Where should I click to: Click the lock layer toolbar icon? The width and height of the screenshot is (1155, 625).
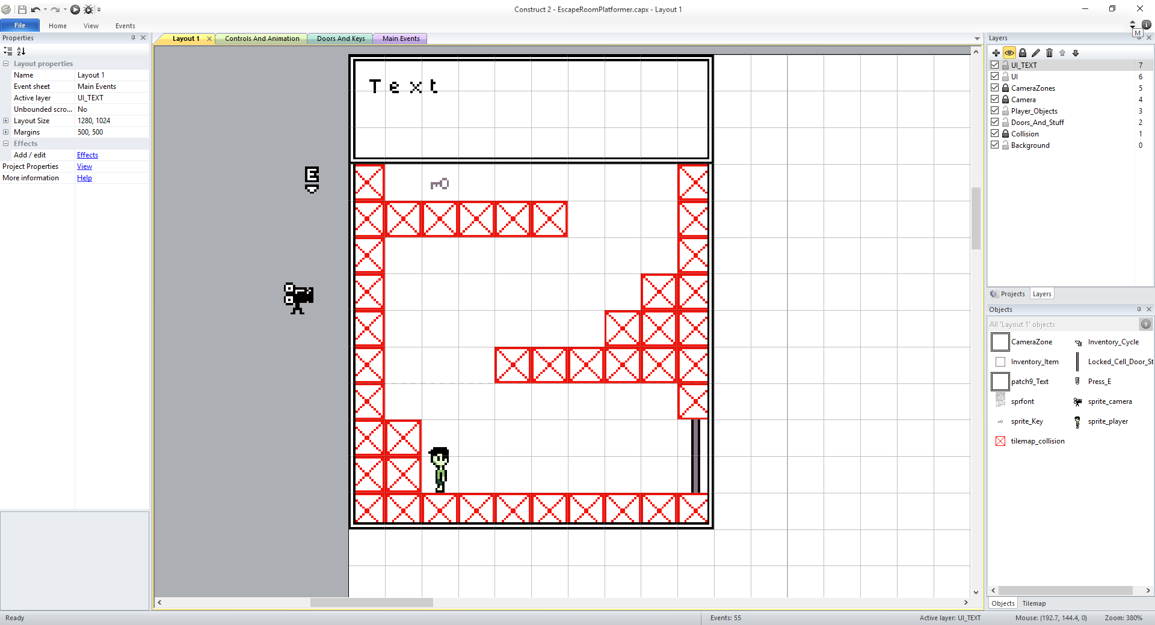pyautogui.click(x=1023, y=53)
